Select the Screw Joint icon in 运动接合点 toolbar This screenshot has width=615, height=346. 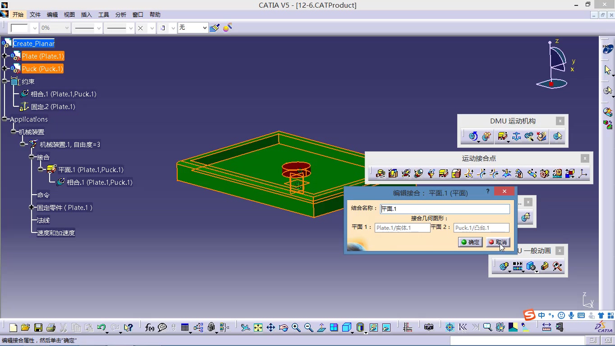[418, 173]
